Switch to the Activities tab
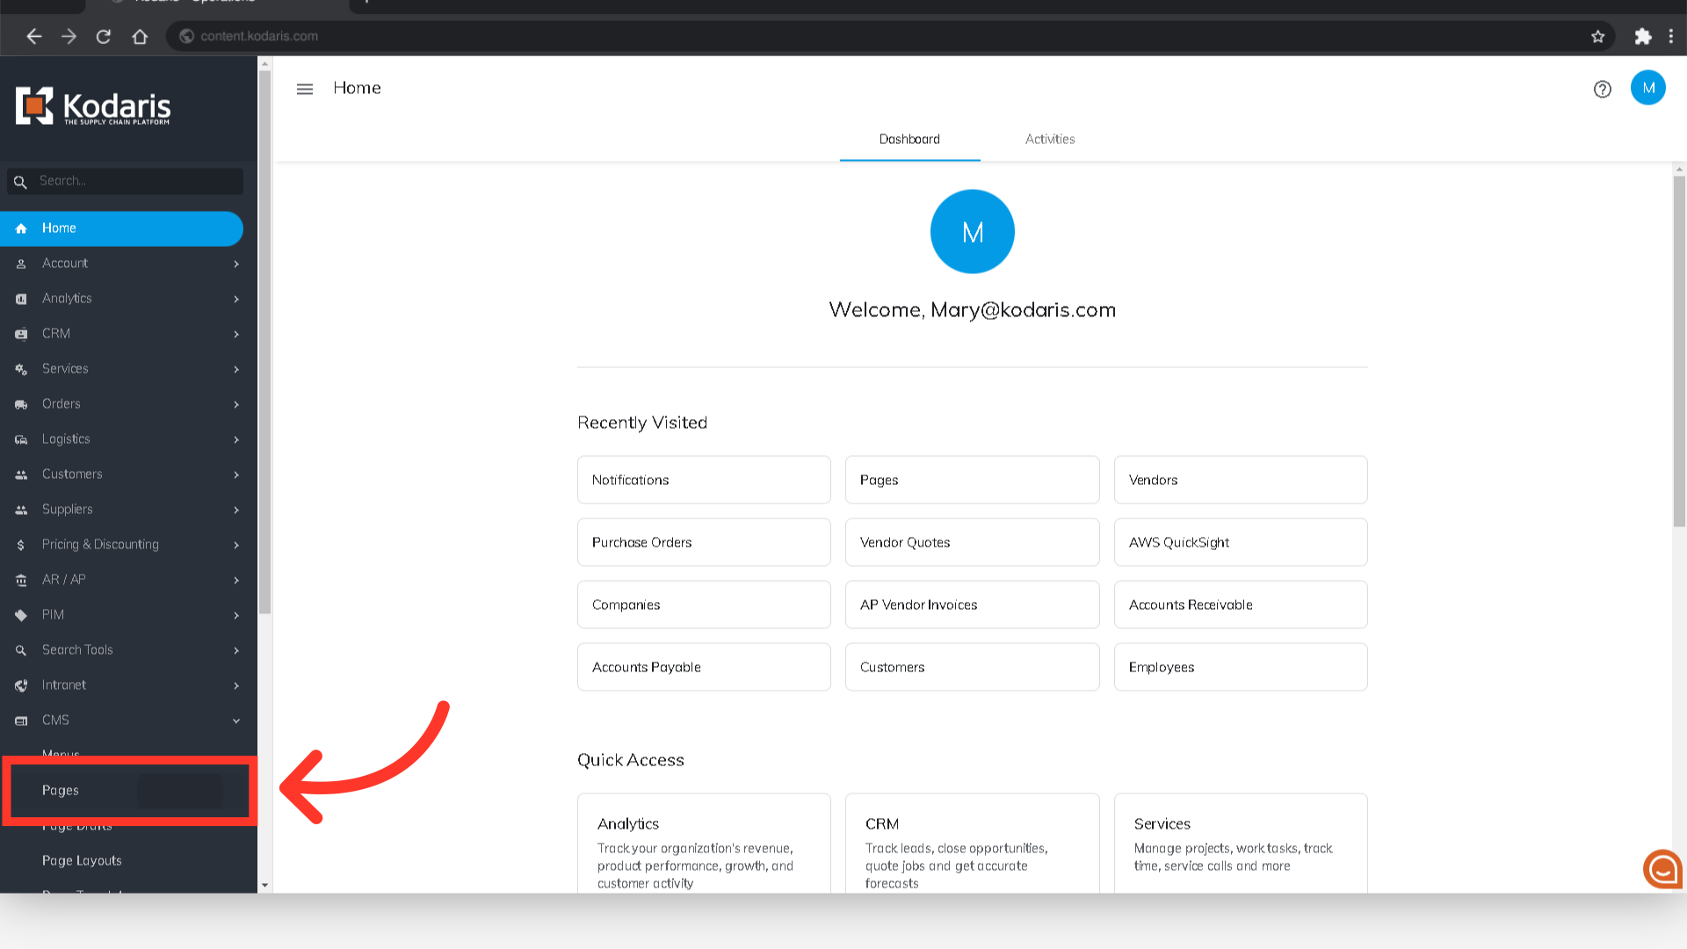The width and height of the screenshot is (1687, 949). [1049, 139]
